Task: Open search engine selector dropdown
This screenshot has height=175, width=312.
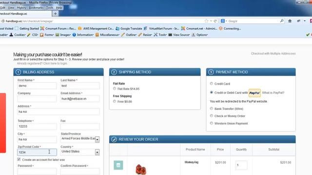Action: point(224,21)
